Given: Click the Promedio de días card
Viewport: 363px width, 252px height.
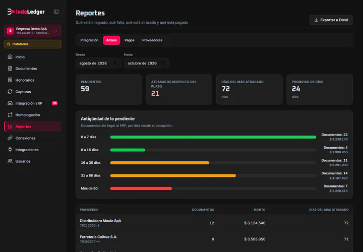Looking at the screenshot, I should pyautogui.click(x=320, y=89).
